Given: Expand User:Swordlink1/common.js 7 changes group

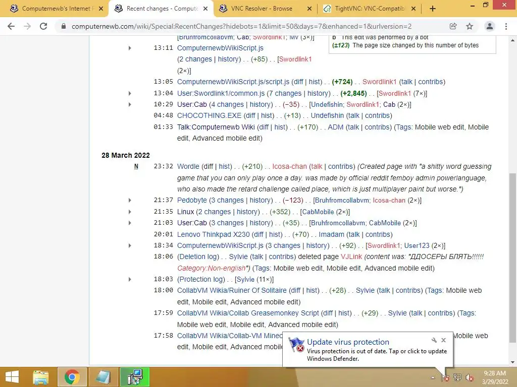Looking at the screenshot, I should click(130, 93).
